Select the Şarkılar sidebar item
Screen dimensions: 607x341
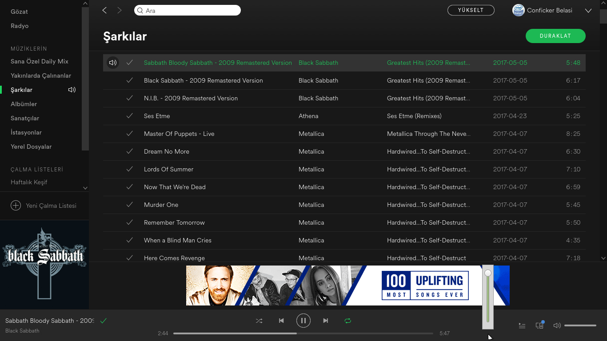click(x=21, y=90)
